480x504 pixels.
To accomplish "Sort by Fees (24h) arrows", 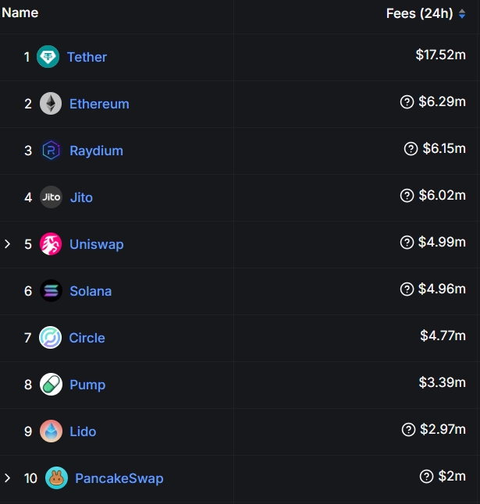I will click(x=462, y=13).
